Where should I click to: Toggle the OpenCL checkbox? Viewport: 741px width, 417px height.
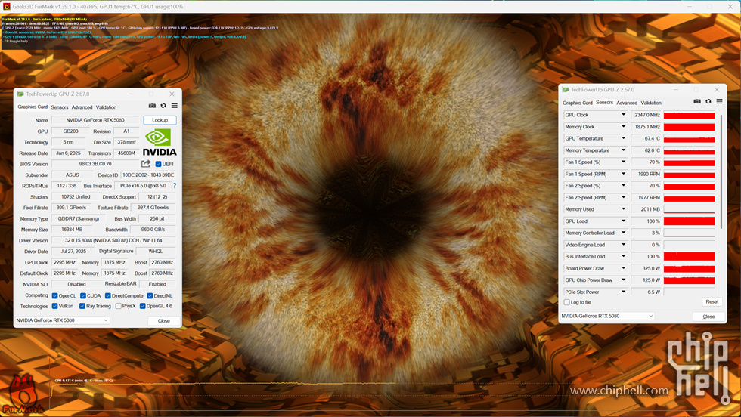coord(54,295)
